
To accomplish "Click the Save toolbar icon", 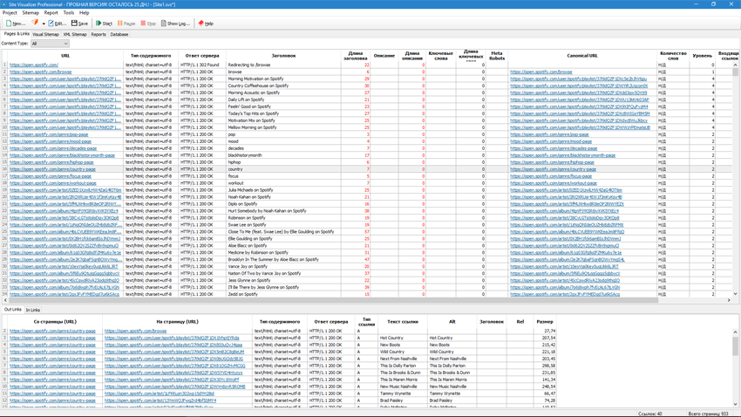I will pos(79,24).
